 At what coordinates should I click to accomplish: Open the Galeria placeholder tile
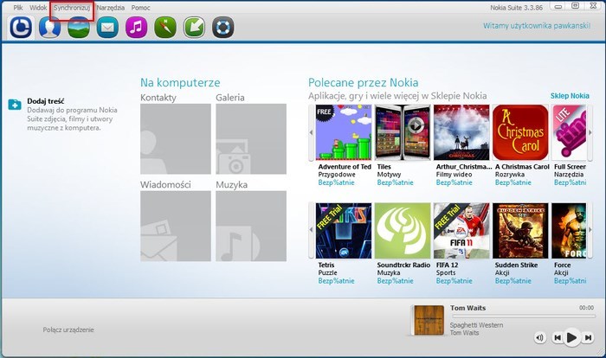tap(251, 138)
